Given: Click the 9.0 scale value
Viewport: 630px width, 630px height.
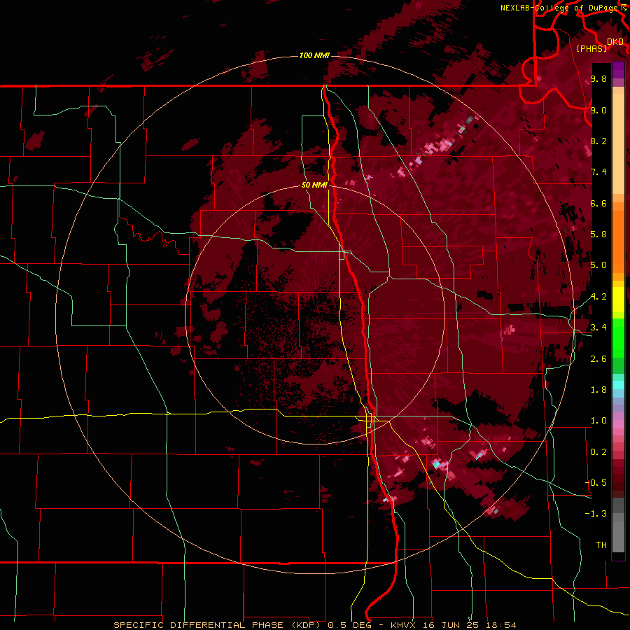Looking at the screenshot, I should pos(598,110).
